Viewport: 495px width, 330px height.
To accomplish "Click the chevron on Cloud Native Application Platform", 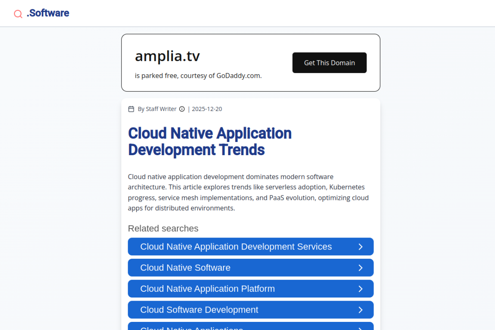I will [x=360, y=289].
